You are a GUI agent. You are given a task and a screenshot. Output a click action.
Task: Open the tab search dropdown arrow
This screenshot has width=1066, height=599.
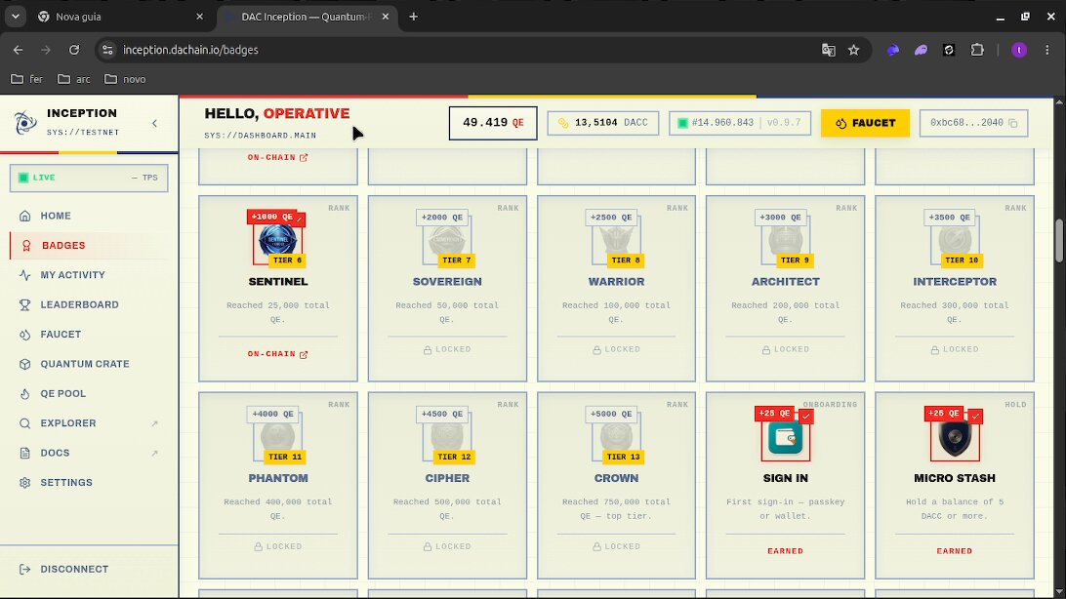[x=15, y=17]
